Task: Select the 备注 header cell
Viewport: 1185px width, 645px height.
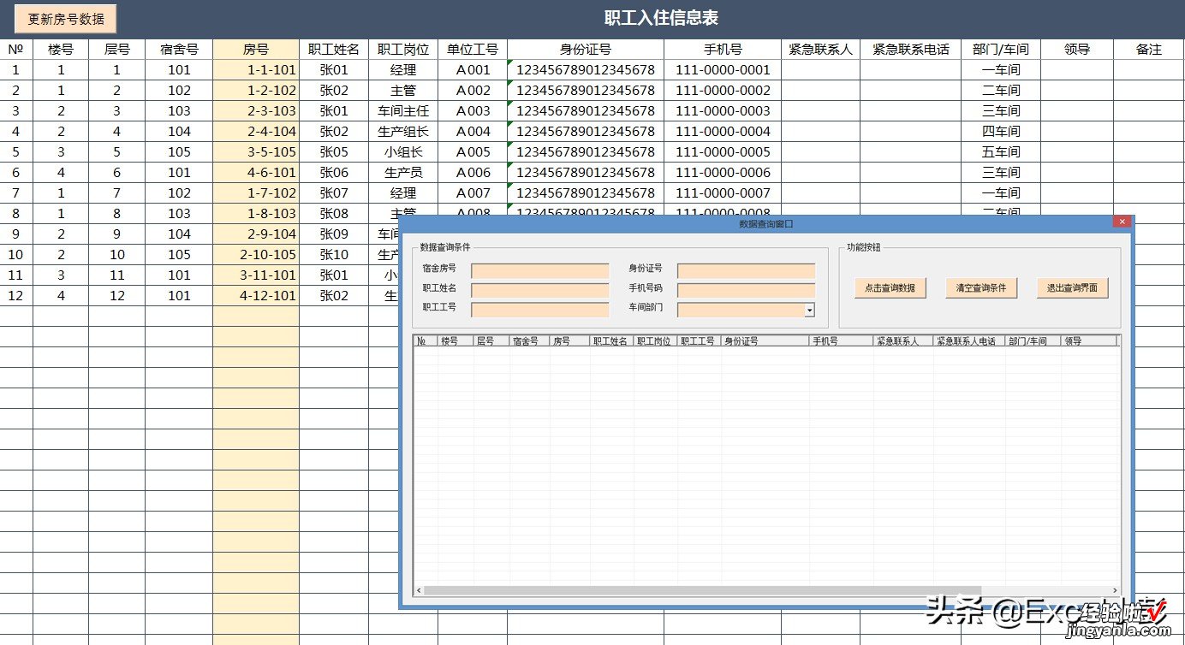Action: point(1149,49)
